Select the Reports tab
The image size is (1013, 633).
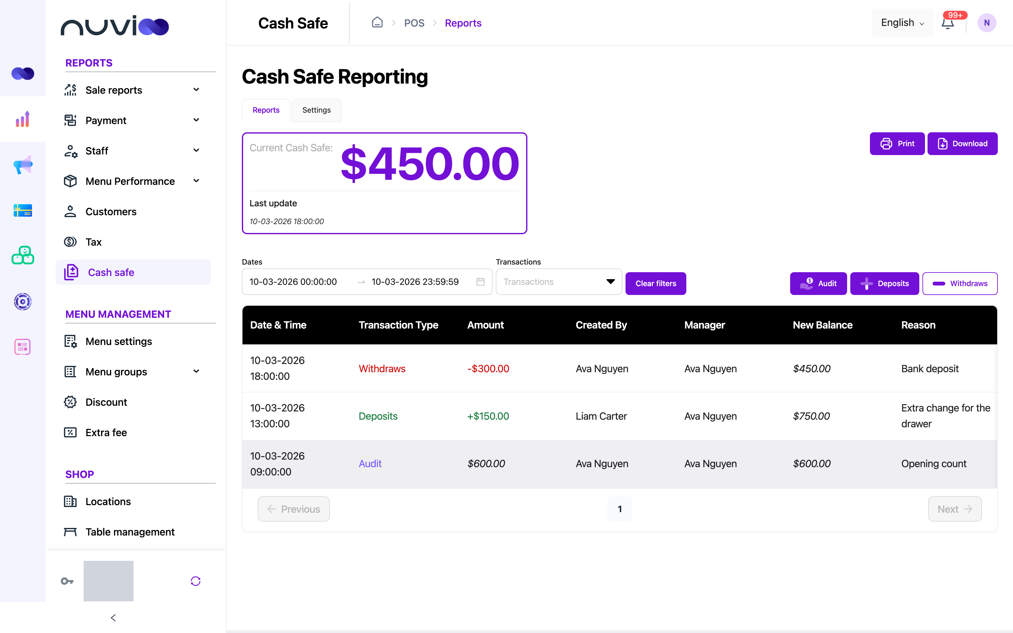(266, 110)
